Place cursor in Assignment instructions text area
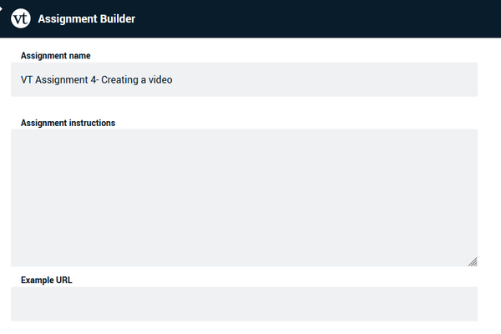 [244, 198]
